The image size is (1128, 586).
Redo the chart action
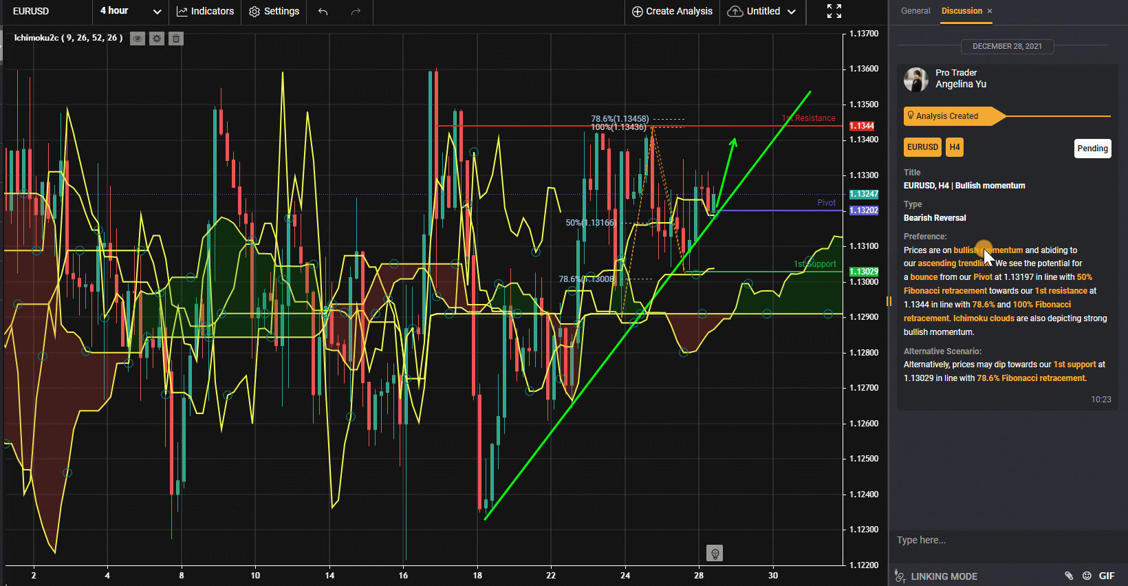(x=356, y=11)
